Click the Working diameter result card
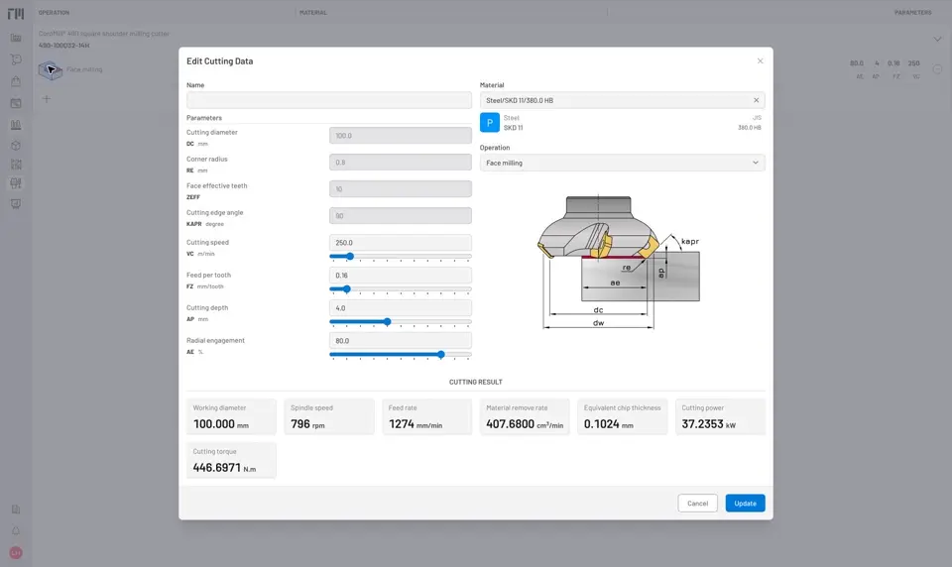This screenshot has height=567, width=952. (x=231, y=416)
